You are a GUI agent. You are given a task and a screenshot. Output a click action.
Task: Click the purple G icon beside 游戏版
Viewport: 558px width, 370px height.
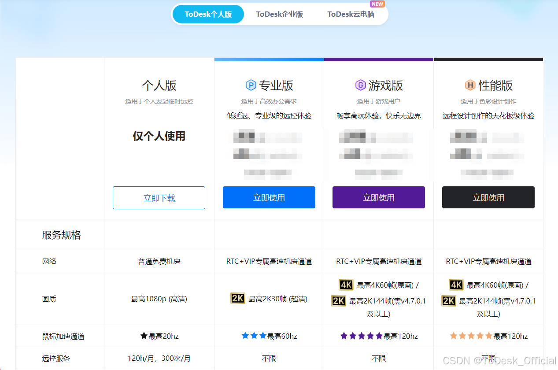click(360, 85)
